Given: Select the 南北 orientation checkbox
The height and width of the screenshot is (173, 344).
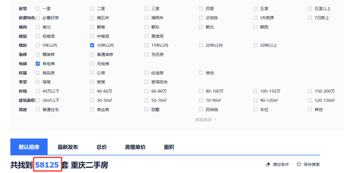Looking at the screenshot, I should 38,27.
